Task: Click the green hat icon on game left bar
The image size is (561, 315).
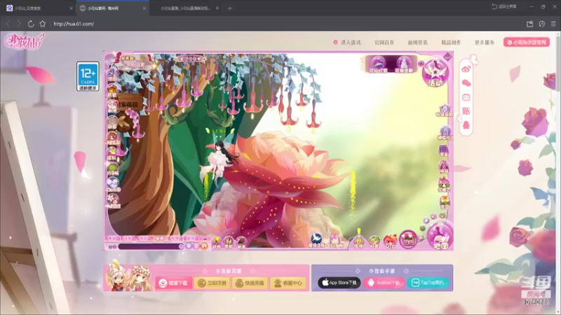Action: pos(112,169)
